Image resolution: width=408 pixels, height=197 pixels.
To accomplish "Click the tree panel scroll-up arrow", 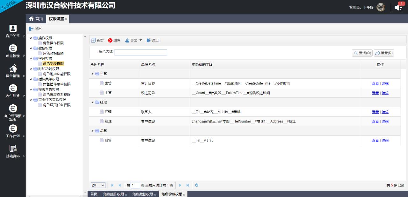I will 85,36.
